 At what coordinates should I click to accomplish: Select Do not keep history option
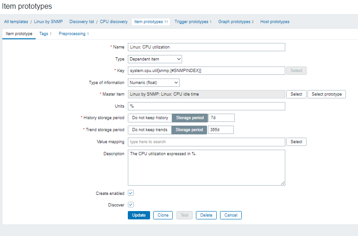coord(150,118)
